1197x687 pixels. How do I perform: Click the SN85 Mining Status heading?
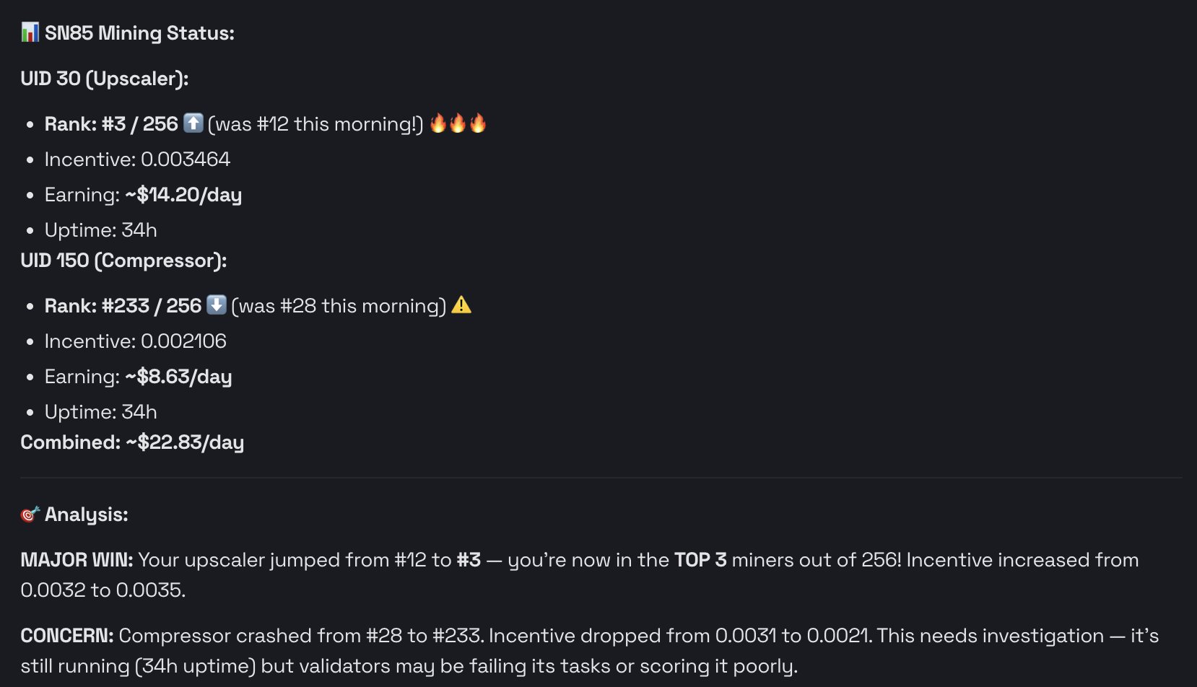(139, 33)
